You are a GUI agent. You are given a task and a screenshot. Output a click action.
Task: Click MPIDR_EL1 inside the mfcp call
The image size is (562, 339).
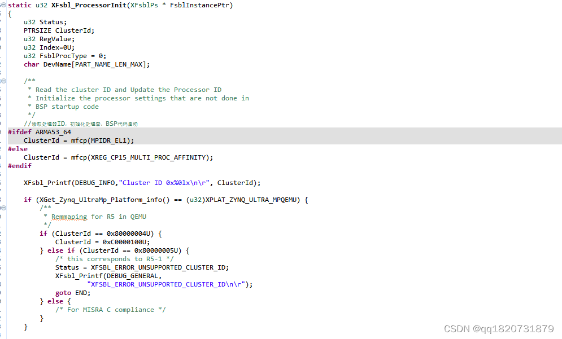[108, 140]
